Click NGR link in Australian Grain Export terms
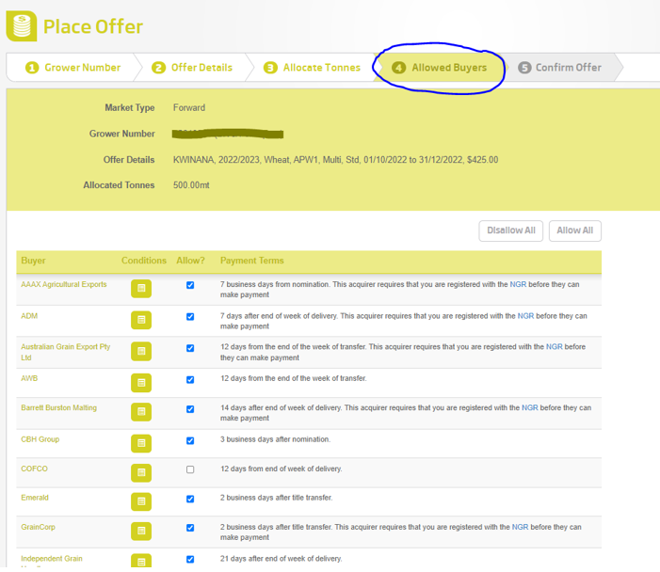The height and width of the screenshot is (572, 660). click(x=555, y=346)
